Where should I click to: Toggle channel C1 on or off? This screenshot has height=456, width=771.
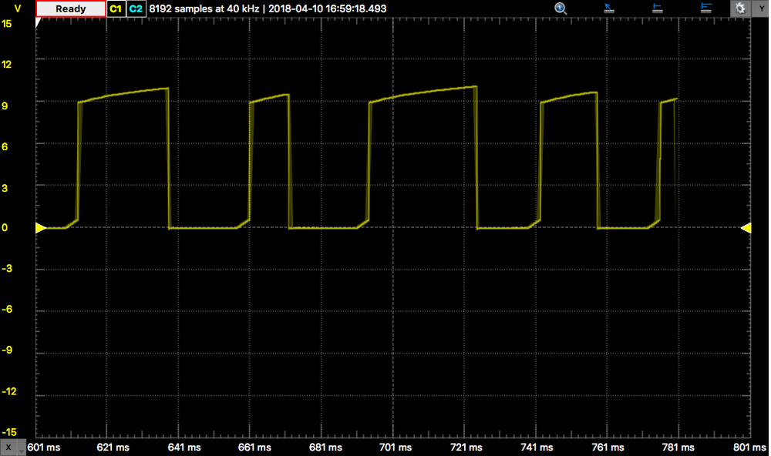click(116, 8)
